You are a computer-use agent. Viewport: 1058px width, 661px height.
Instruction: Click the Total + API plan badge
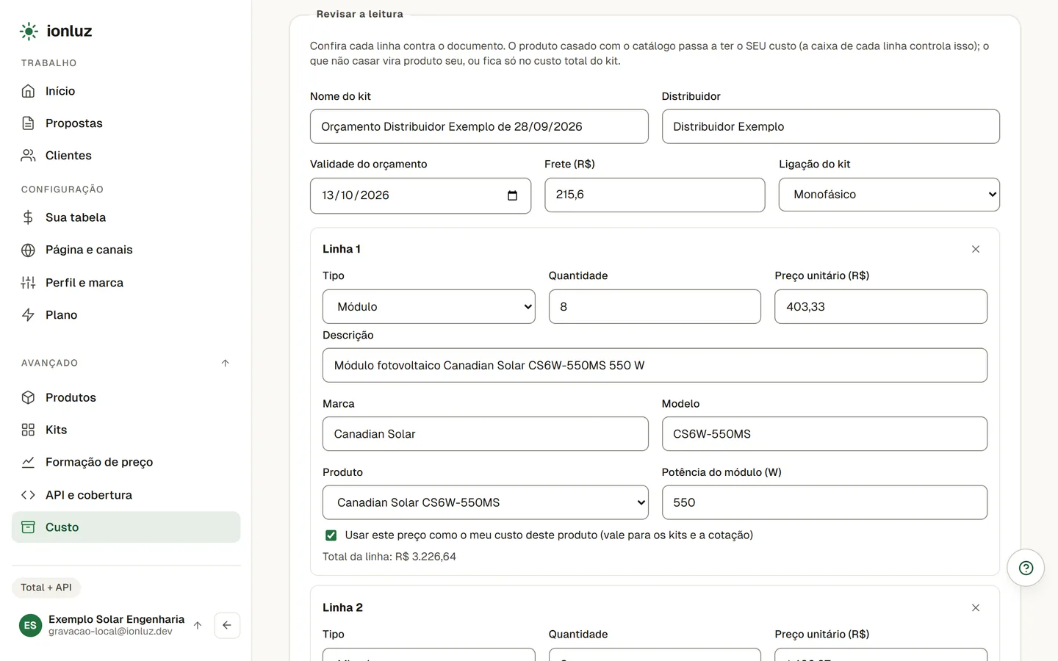pos(46,588)
